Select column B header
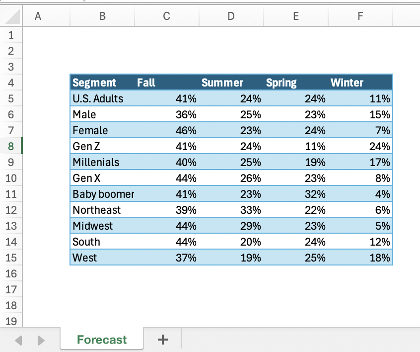The width and height of the screenshot is (420, 352). [102, 16]
